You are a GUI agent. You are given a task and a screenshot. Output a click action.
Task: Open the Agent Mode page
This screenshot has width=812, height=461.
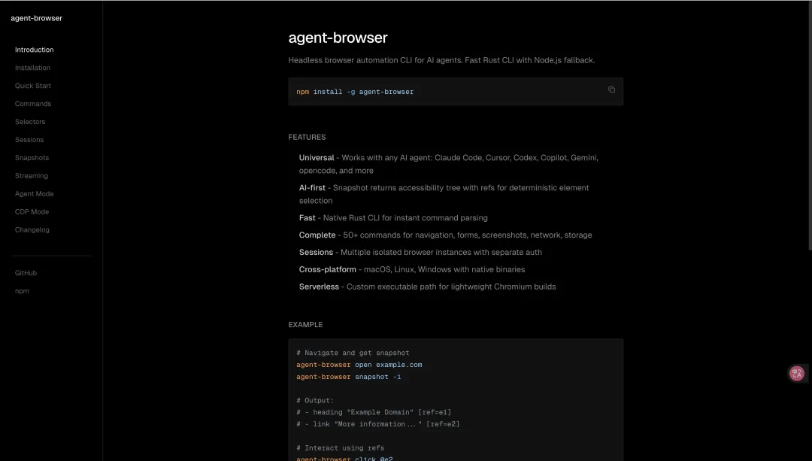pyautogui.click(x=34, y=194)
